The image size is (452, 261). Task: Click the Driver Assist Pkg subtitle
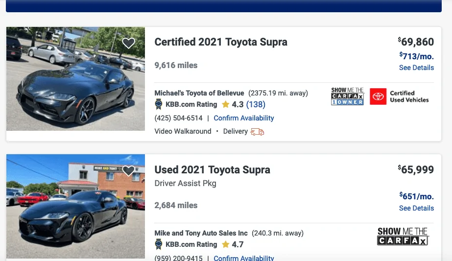pyautogui.click(x=186, y=184)
